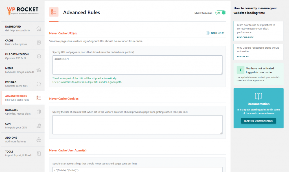
Task: Click the Preload refresh icon
Action: point(39,84)
